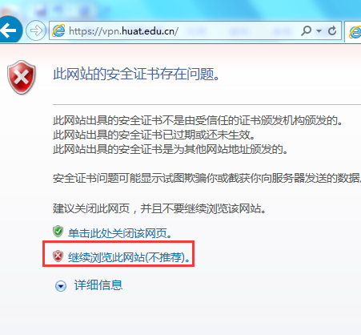Continue via 继续浏览此网站(不推荐) link
Viewport: 361px width, 335px height.
coord(130,257)
